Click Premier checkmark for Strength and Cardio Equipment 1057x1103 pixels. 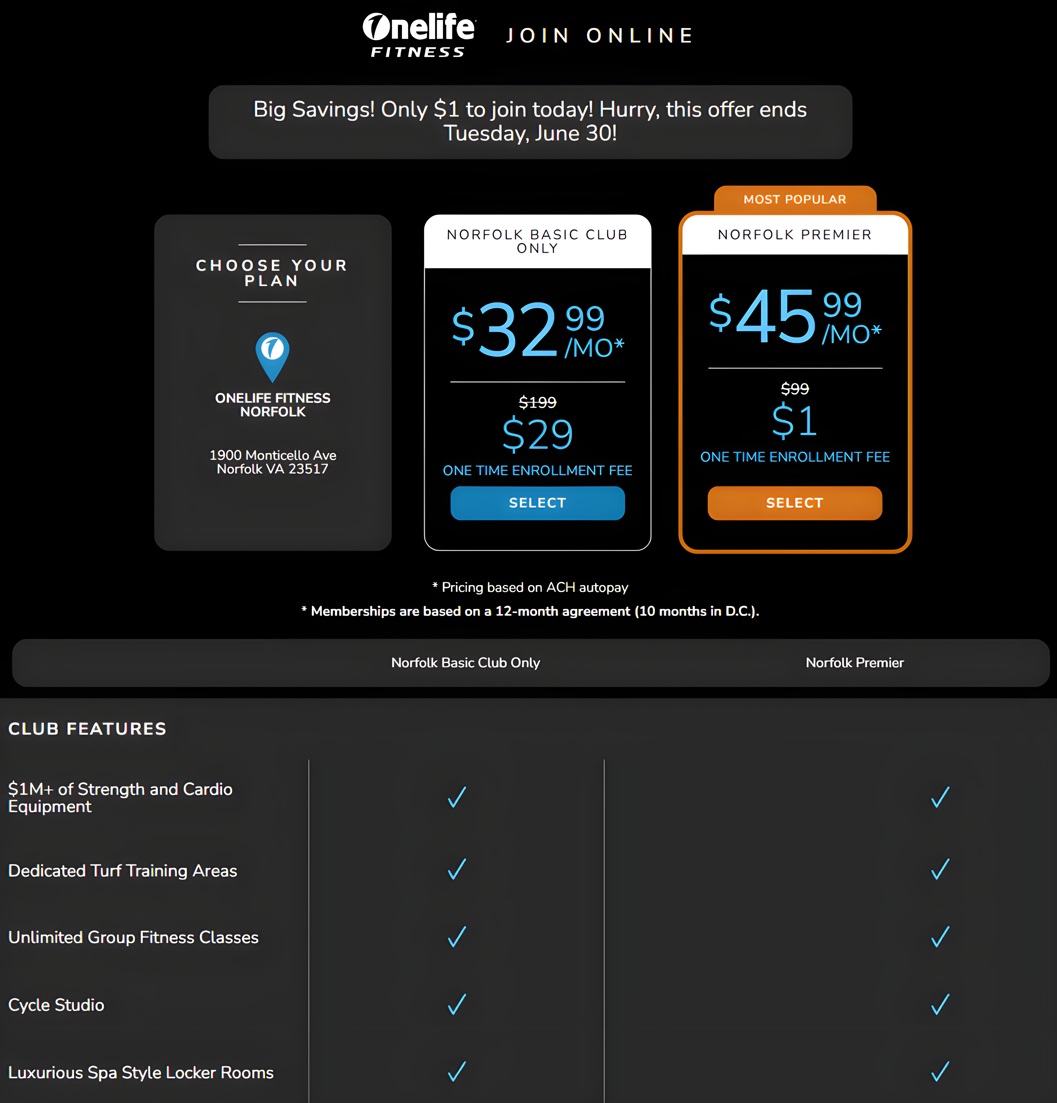pyautogui.click(x=940, y=797)
